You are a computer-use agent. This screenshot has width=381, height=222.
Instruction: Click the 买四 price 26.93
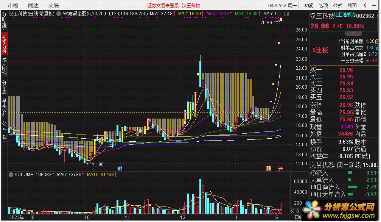point(346,90)
